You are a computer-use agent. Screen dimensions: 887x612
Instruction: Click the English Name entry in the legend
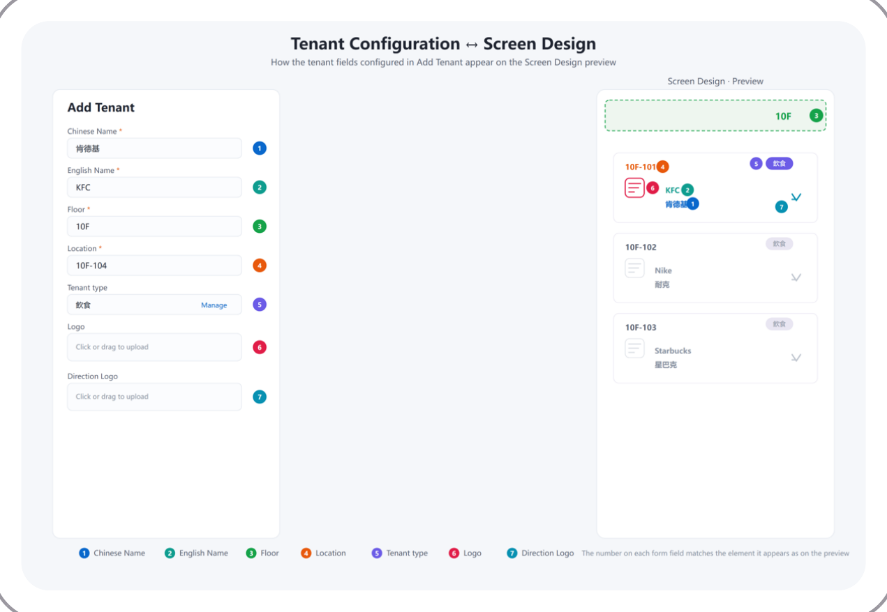[x=197, y=553]
